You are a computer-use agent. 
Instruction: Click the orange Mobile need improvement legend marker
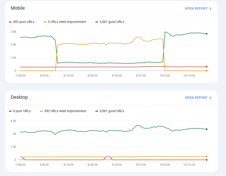click(x=45, y=22)
